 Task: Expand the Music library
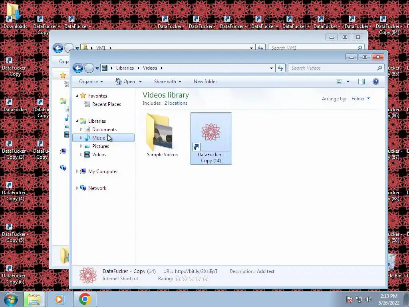tap(81, 138)
